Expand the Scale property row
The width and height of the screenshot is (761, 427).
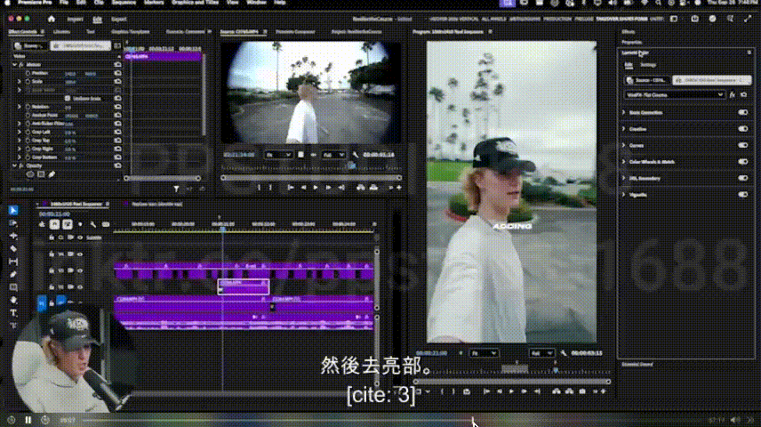tap(20, 82)
